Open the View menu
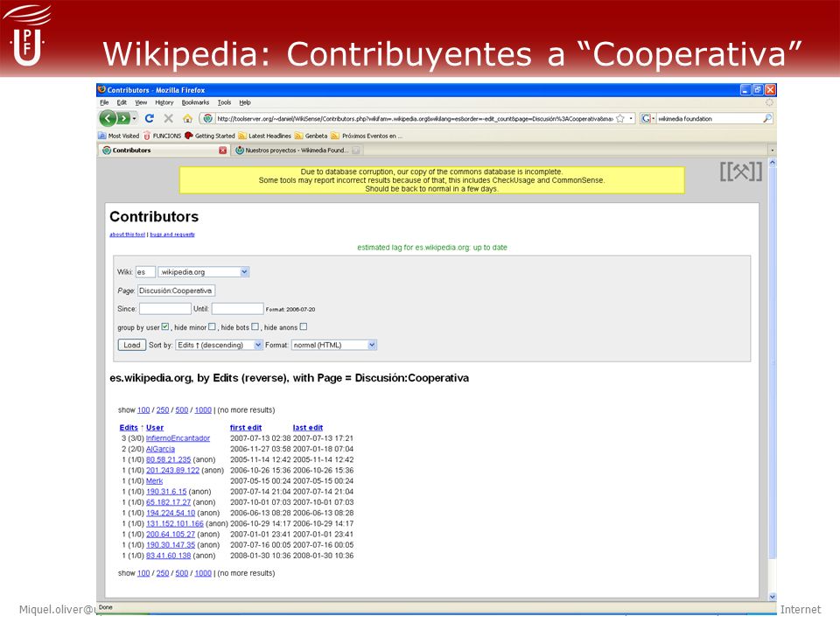Viewport: 840px width, 630px height. (141, 102)
